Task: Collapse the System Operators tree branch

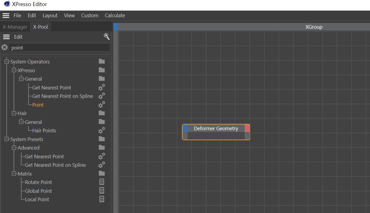Action: [x=7, y=62]
